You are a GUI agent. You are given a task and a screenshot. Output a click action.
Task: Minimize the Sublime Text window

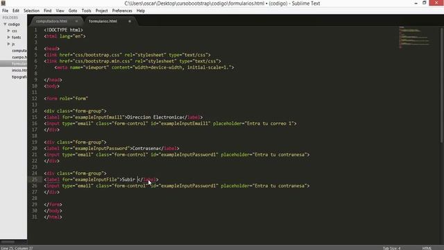click(416, 3)
